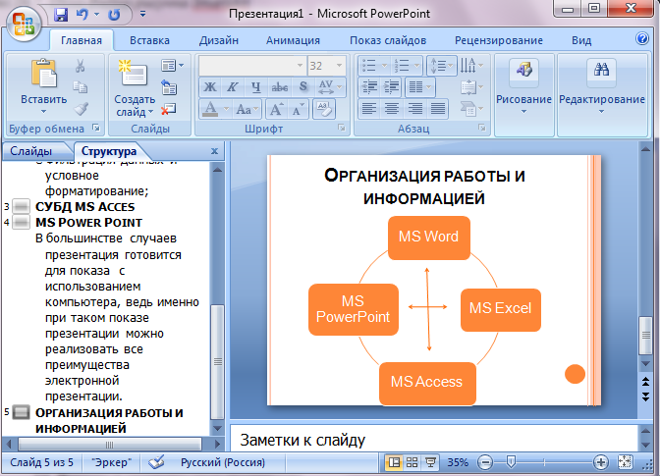Click in Заметки к слайду notes area

(x=433, y=440)
